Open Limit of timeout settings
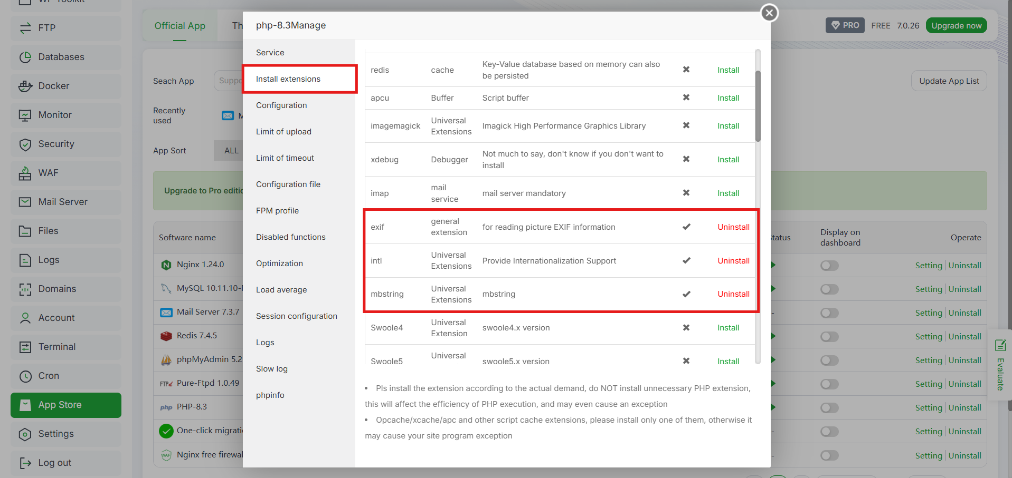 click(x=299, y=158)
